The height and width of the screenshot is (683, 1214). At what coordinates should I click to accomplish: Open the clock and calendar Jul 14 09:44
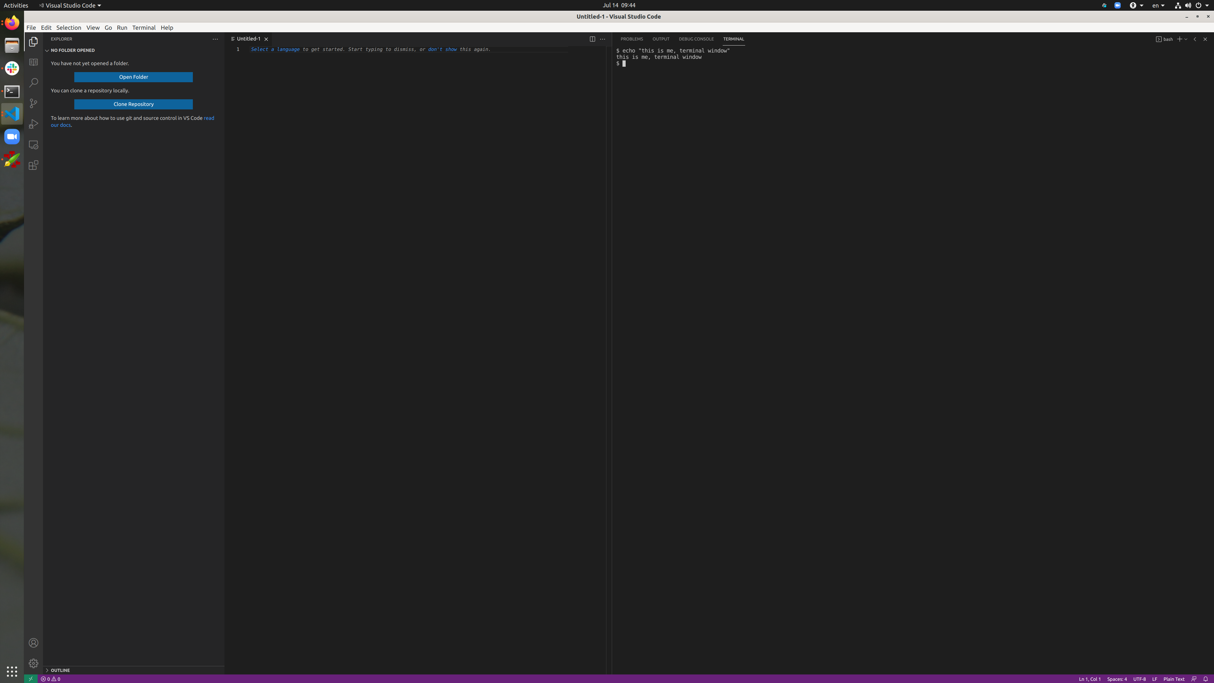click(x=619, y=5)
